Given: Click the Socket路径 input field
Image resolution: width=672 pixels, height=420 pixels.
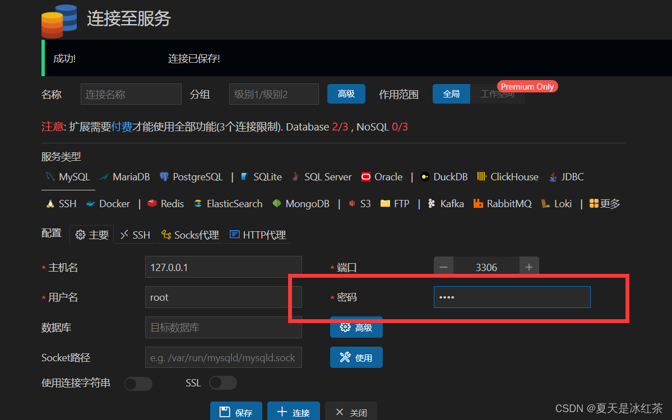Looking at the screenshot, I should pos(223,357).
